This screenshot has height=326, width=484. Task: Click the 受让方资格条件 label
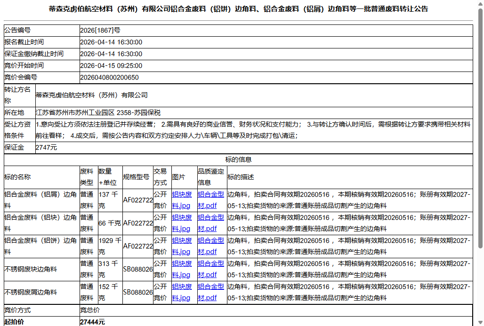point(17,130)
